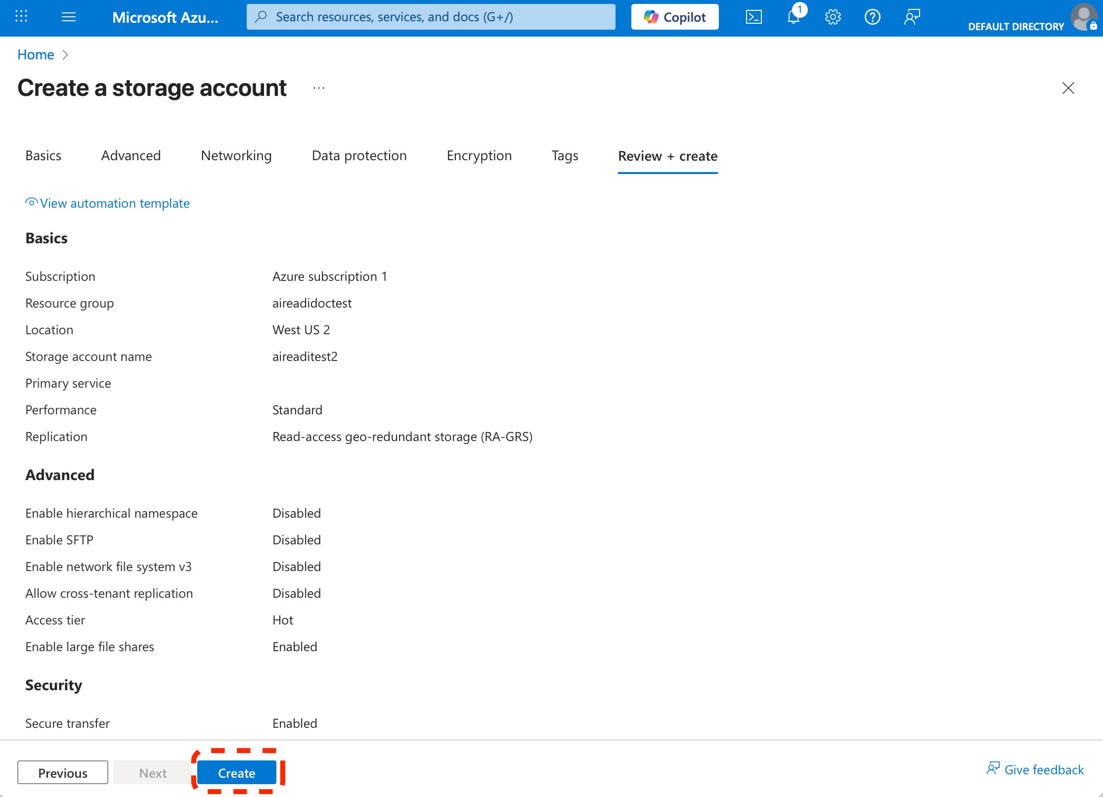
Task: Go back with the Previous button
Action: [x=63, y=772]
